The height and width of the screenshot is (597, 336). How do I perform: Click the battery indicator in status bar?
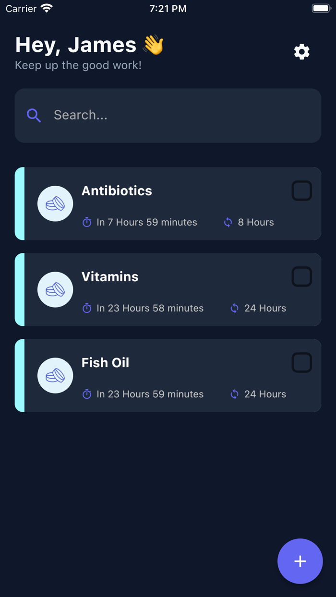321,8
